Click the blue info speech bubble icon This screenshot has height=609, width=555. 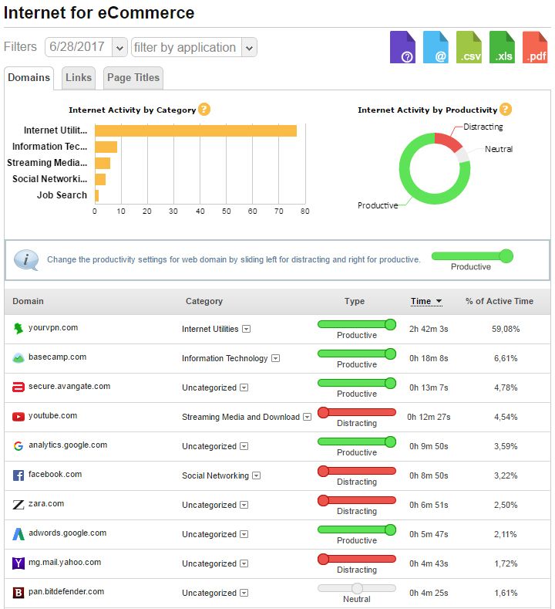click(x=26, y=260)
